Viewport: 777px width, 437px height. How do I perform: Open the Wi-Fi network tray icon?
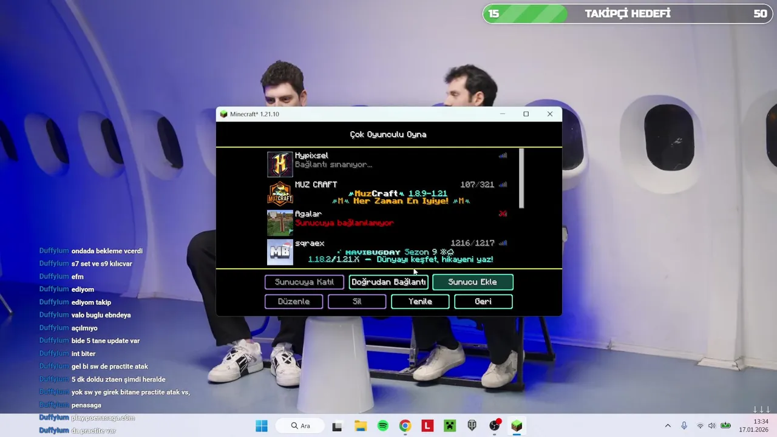coord(700,426)
